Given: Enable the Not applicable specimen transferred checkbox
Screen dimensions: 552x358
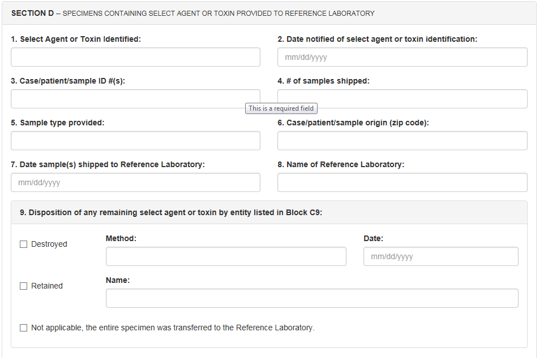Looking at the screenshot, I should pyautogui.click(x=24, y=328).
